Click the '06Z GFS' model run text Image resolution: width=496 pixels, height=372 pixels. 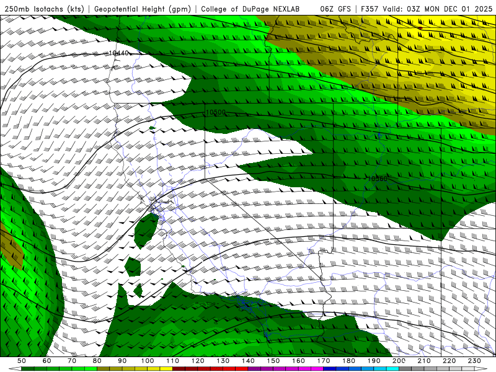point(335,9)
